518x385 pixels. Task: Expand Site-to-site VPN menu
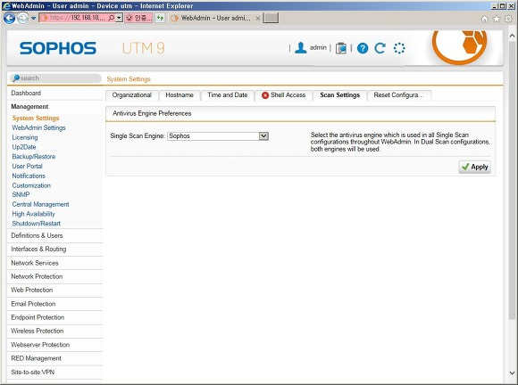click(x=33, y=372)
